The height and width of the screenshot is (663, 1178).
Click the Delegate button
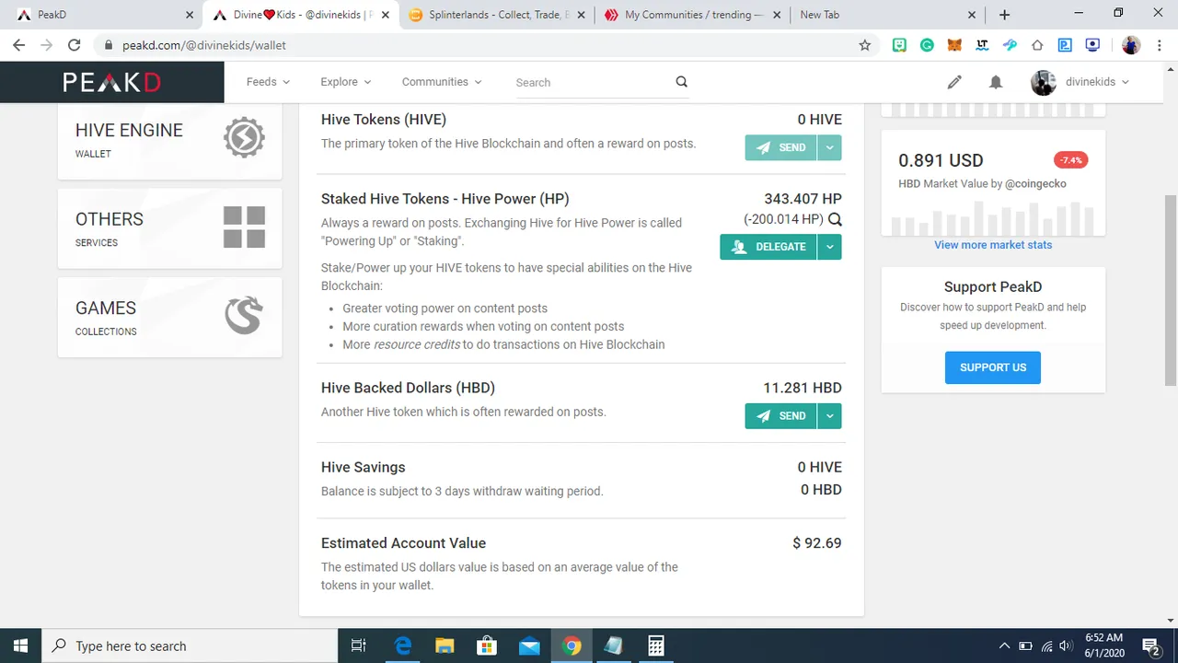click(768, 247)
